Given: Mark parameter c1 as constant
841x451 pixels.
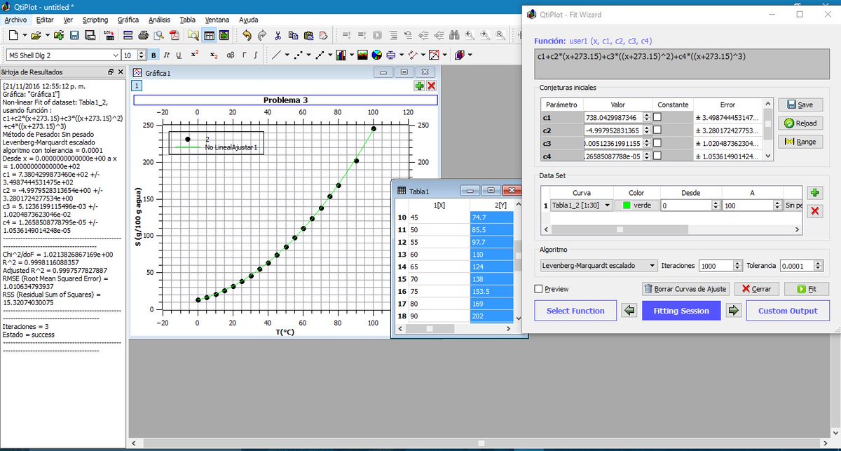Looking at the screenshot, I should click(x=658, y=118).
